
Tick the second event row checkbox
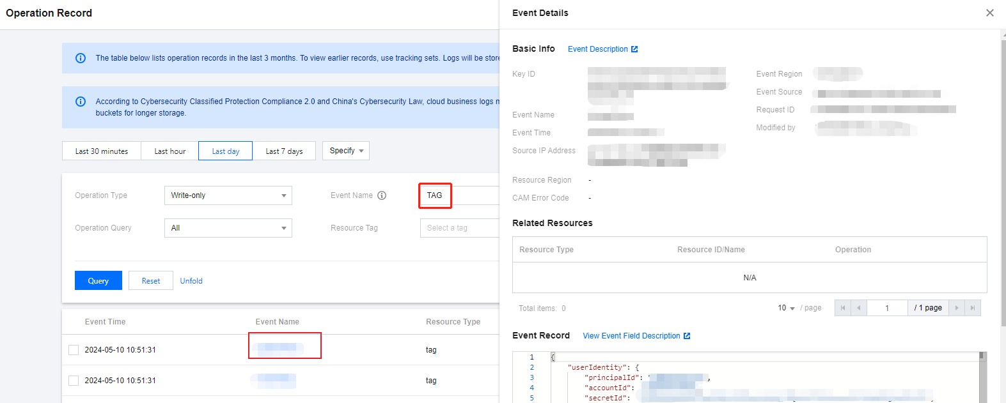click(x=74, y=381)
